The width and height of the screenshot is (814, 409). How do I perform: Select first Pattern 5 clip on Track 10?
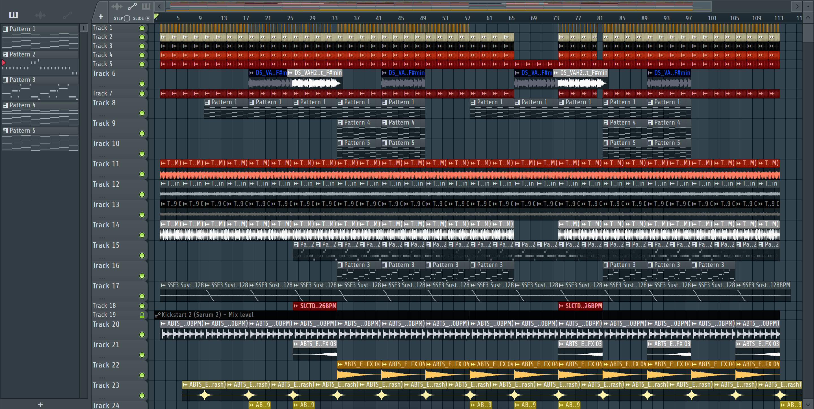click(x=359, y=149)
